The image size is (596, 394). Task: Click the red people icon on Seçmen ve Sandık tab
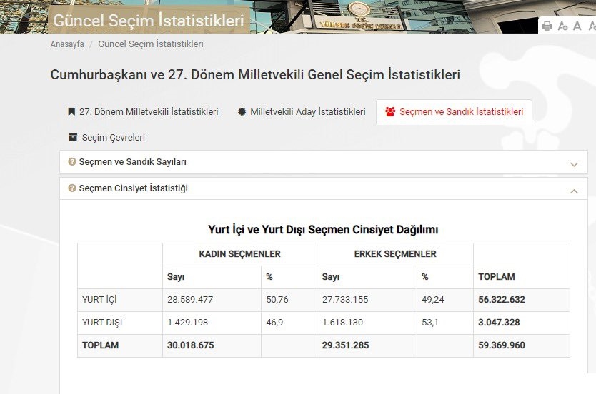390,111
